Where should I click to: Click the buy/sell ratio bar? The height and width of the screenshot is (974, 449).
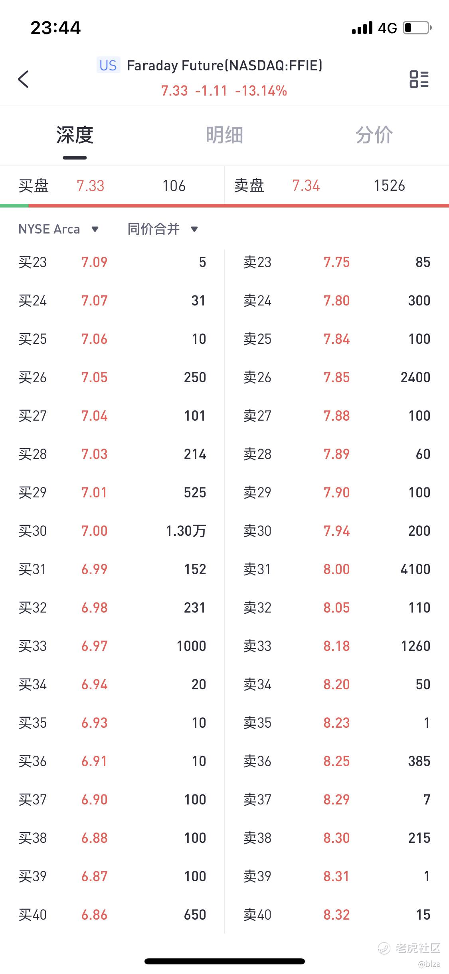pos(224,206)
